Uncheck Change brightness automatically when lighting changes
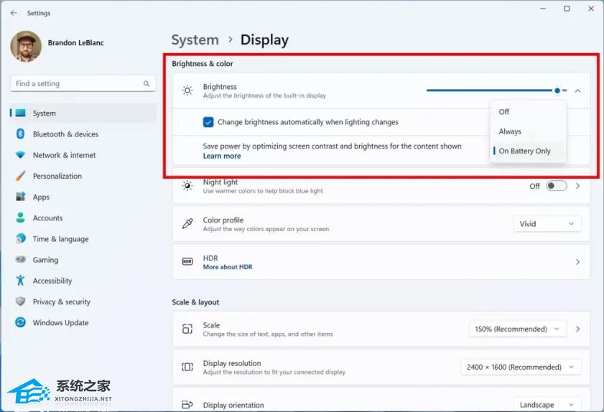This screenshot has width=604, height=412. tap(208, 122)
